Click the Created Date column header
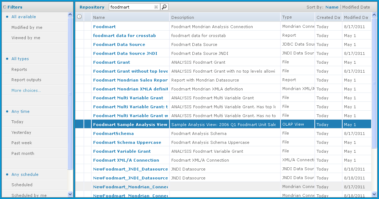379x199 pixels. coord(328,17)
